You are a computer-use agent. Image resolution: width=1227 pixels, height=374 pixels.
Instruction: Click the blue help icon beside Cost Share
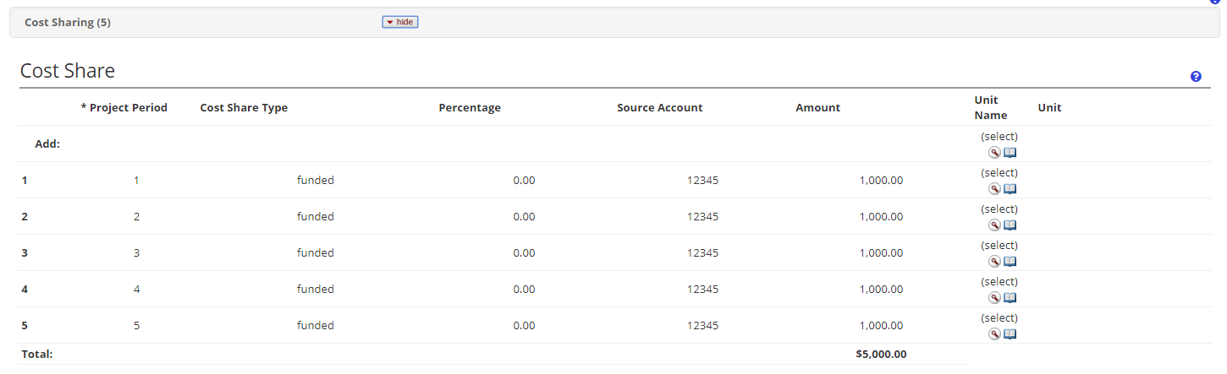pyautogui.click(x=1196, y=77)
